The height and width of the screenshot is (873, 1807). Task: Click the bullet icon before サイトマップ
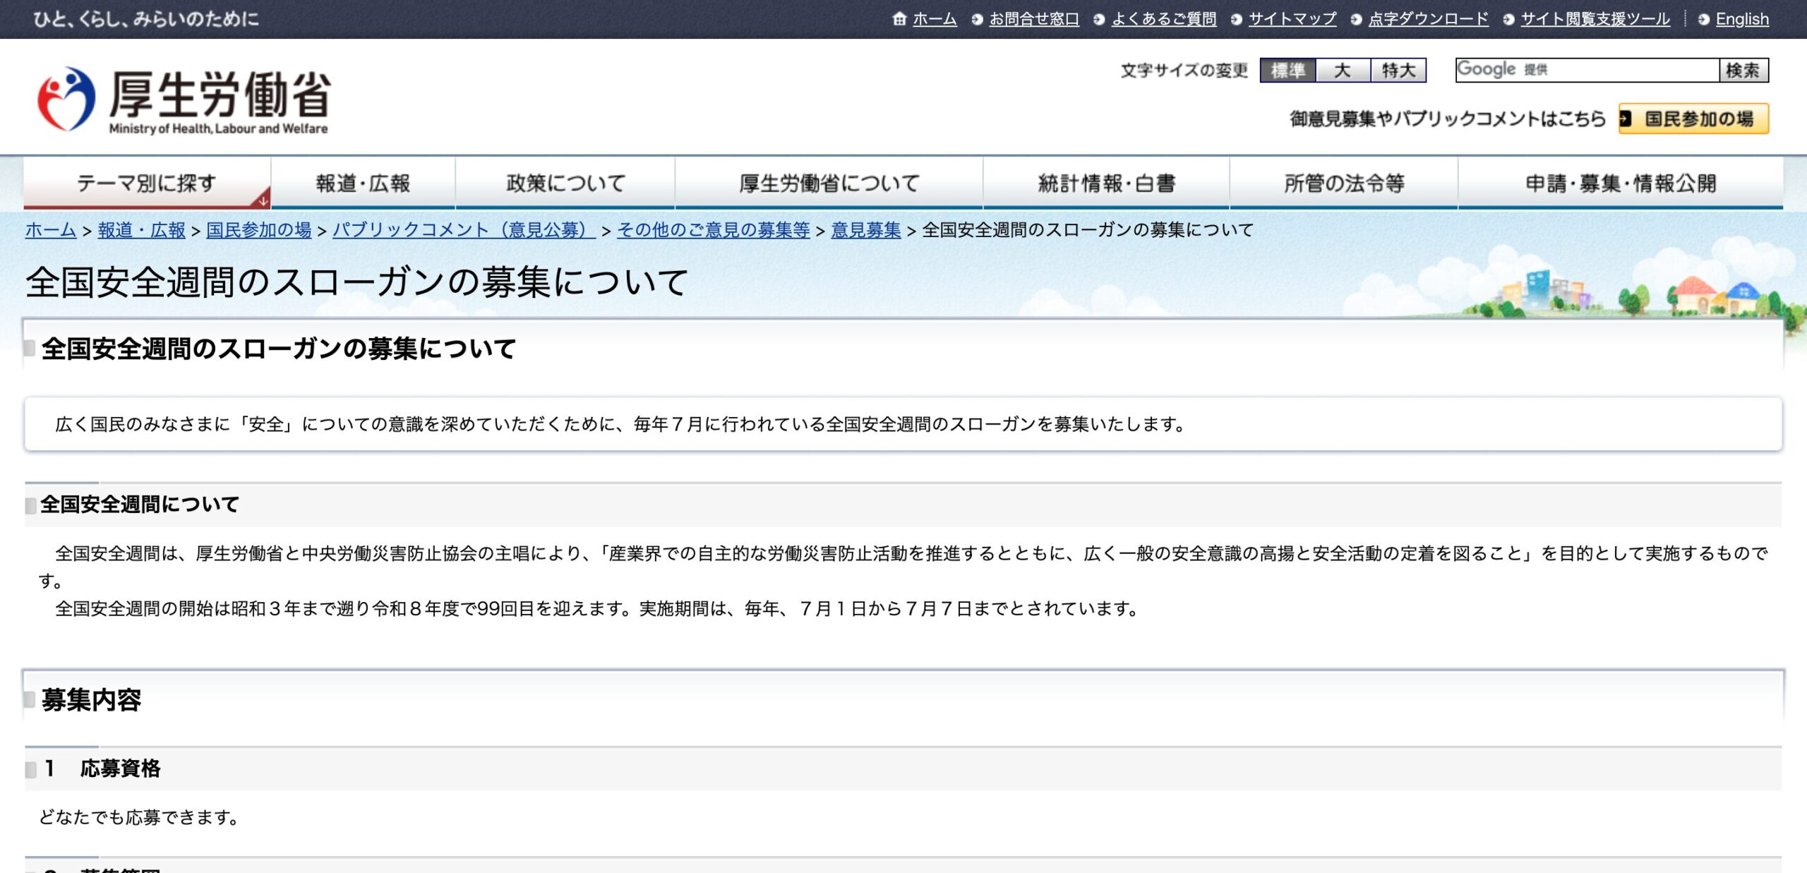pos(1236,20)
